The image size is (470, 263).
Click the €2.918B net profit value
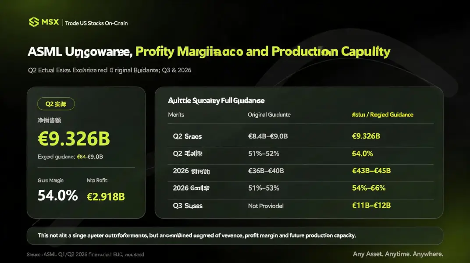coord(106,197)
